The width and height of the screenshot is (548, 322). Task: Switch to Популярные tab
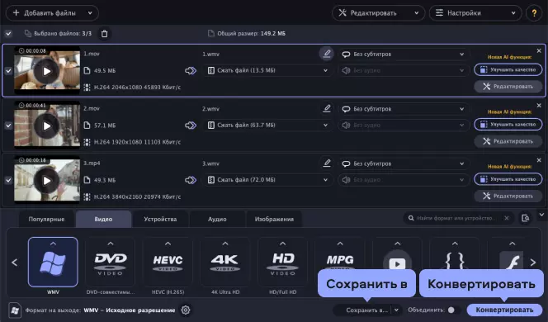(x=46, y=220)
